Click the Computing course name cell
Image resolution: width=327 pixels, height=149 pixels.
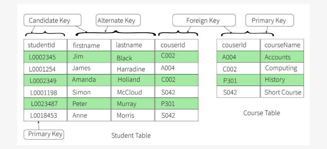coord(282,68)
